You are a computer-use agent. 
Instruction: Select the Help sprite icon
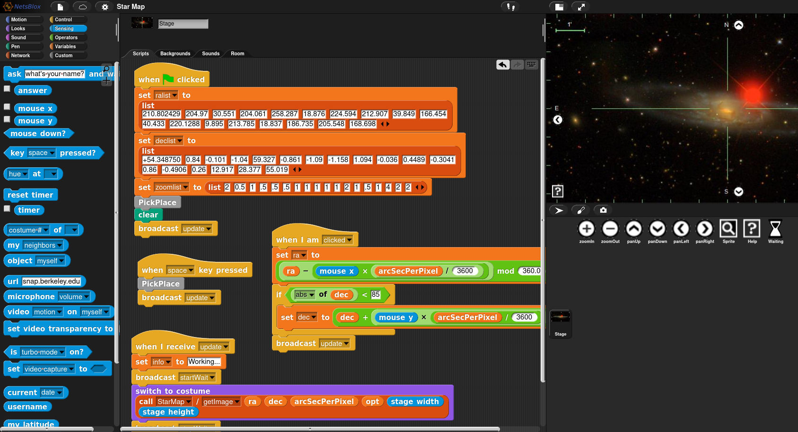(x=752, y=232)
